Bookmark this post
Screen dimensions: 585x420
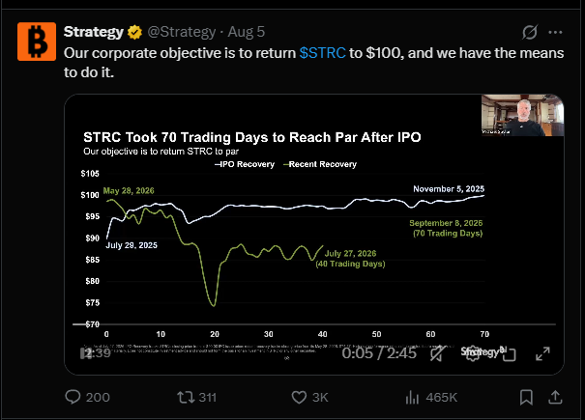526,397
